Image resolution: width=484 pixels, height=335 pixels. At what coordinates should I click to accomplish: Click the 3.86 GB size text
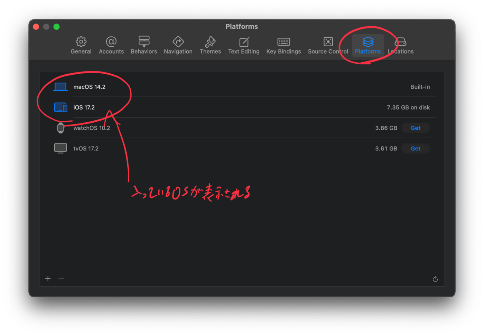[386, 128]
